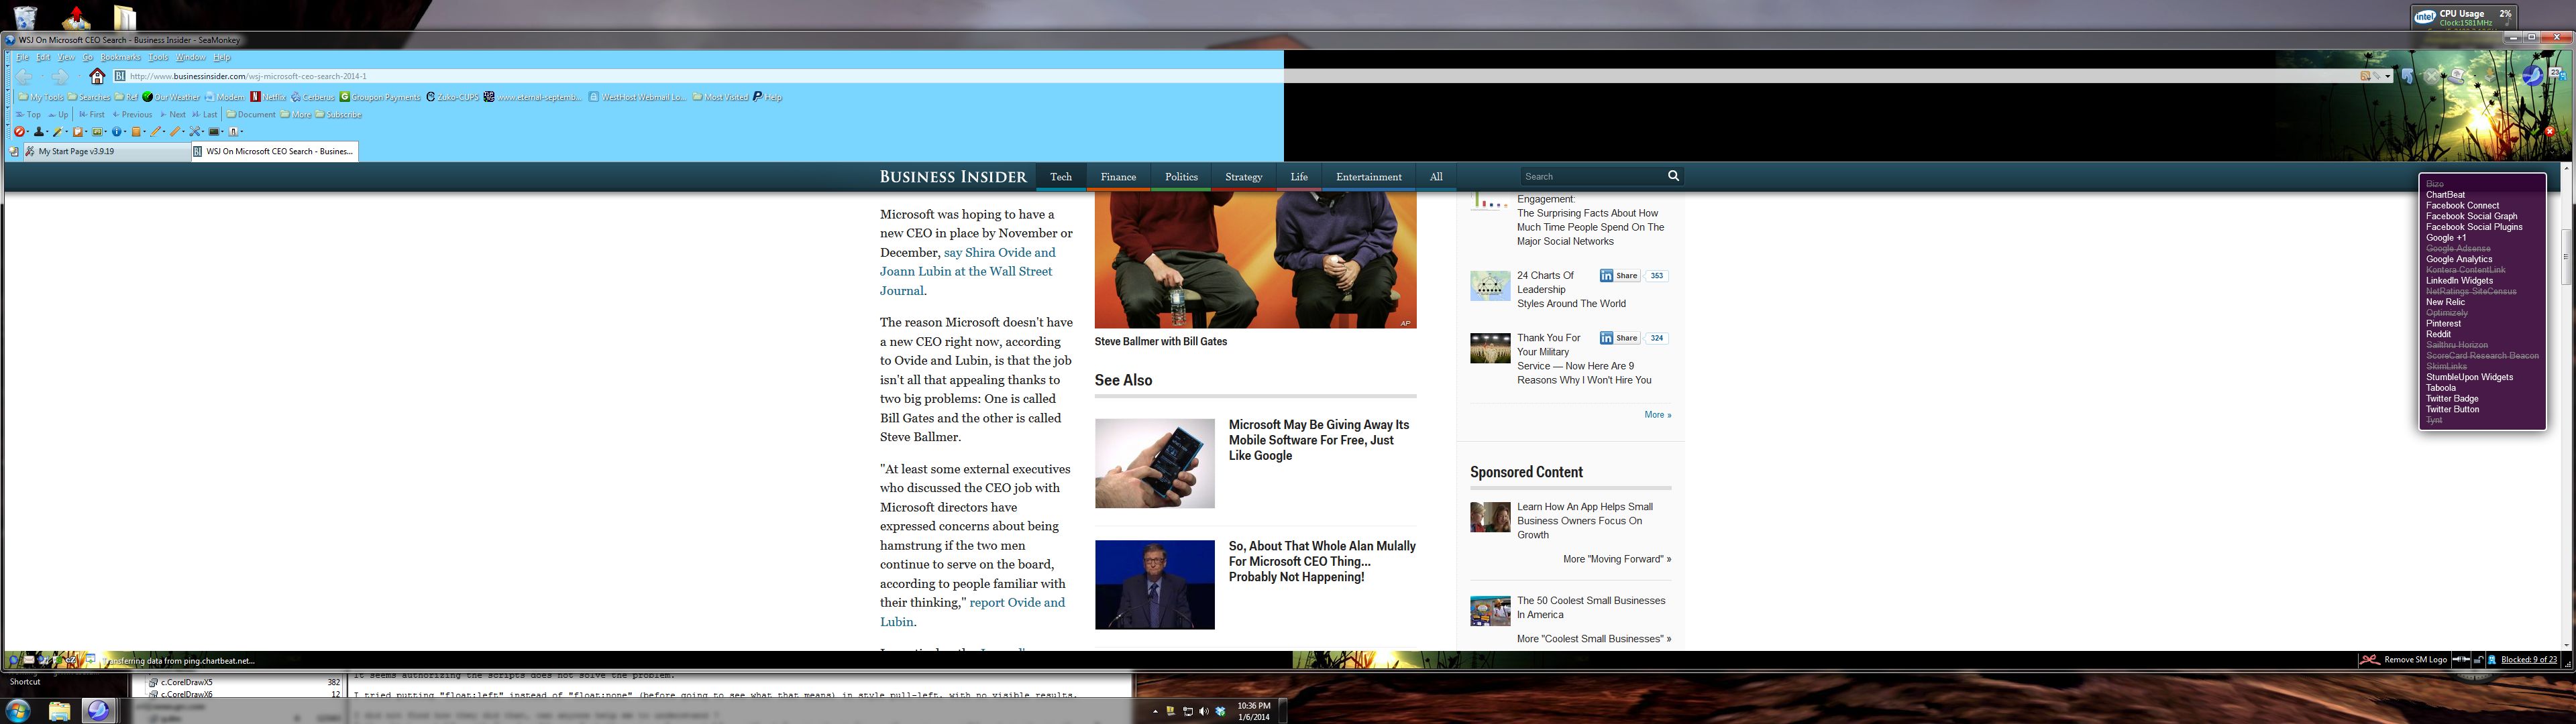This screenshot has height=724, width=2576.
Task: Expand the Subscribe links folder
Action: 339,115
